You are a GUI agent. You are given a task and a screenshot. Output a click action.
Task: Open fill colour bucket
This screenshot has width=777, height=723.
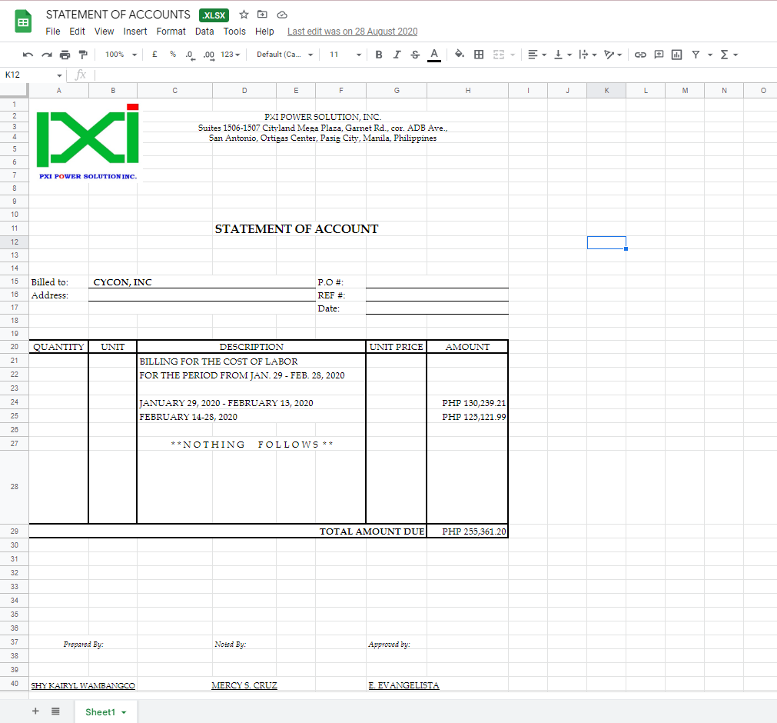click(460, 54)
